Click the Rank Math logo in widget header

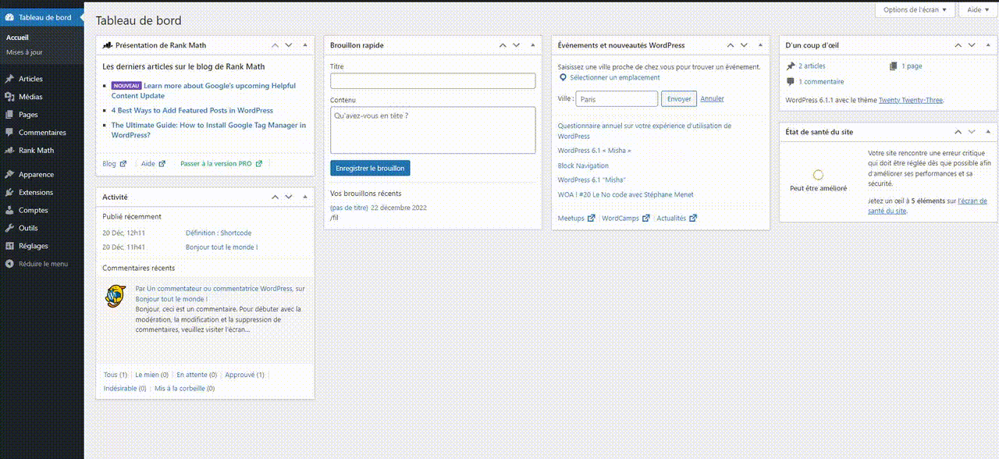107,45
